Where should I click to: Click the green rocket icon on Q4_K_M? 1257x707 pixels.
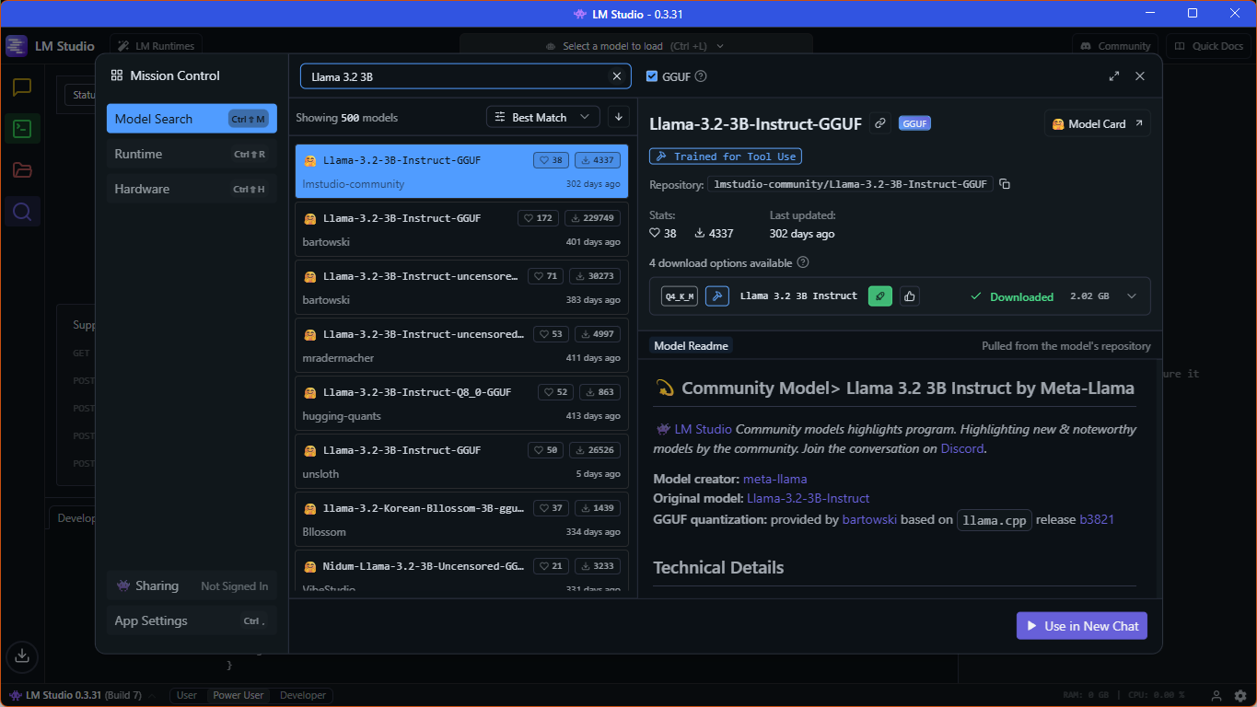[x=879, y=296]
